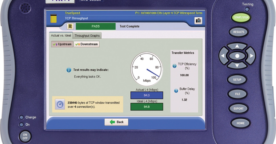The width and height of the screenshot is (276, 144).
Task: Click the TCP Efficiency value 100.00
Action: click(x=184, y=75)
